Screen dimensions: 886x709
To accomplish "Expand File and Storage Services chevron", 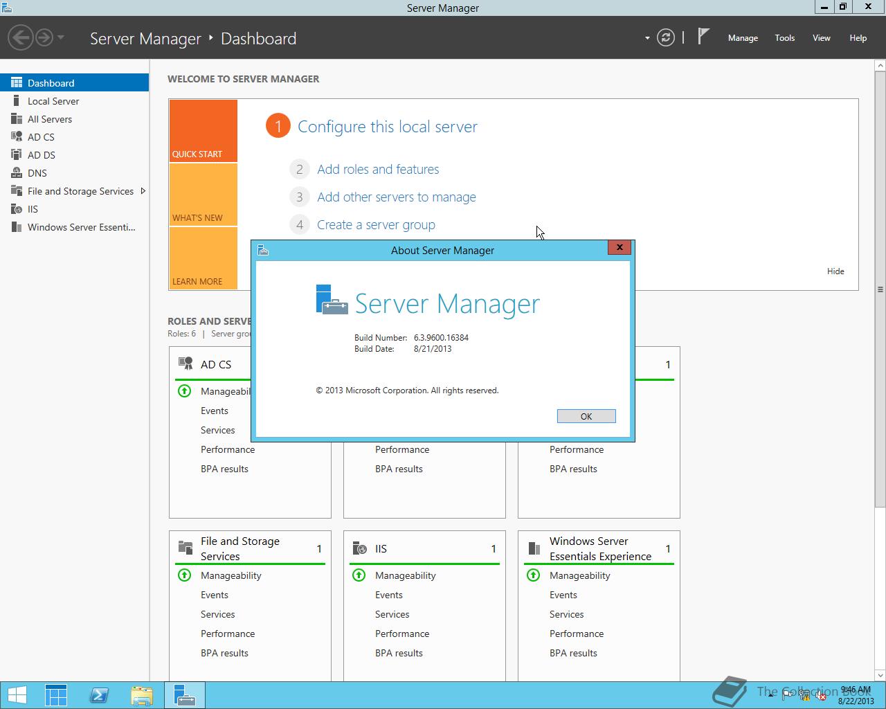I will 143,191.
